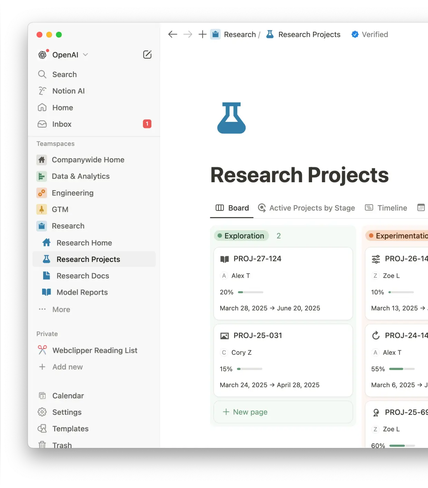
Task: Open the Trash
Action: point(62,445)
